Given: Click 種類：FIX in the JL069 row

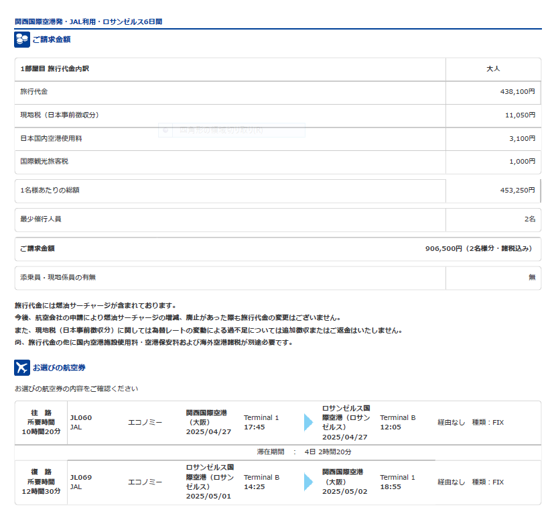Looking at the screenshot, I should tap(488, 482).
